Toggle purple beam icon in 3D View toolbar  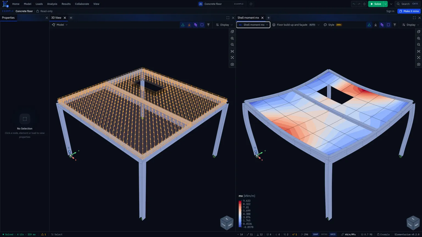196,25
